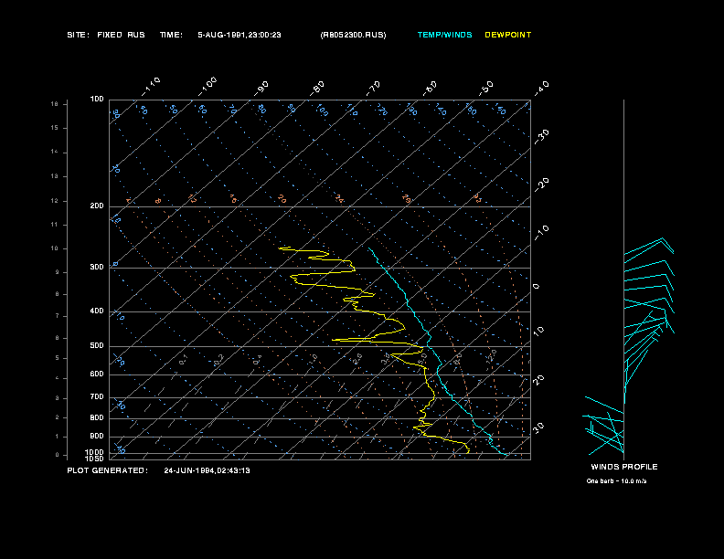The height and width of the screenshot is (559, 724).
Task: Click the 700 pressure level label
Action: [x=97, y=396]
